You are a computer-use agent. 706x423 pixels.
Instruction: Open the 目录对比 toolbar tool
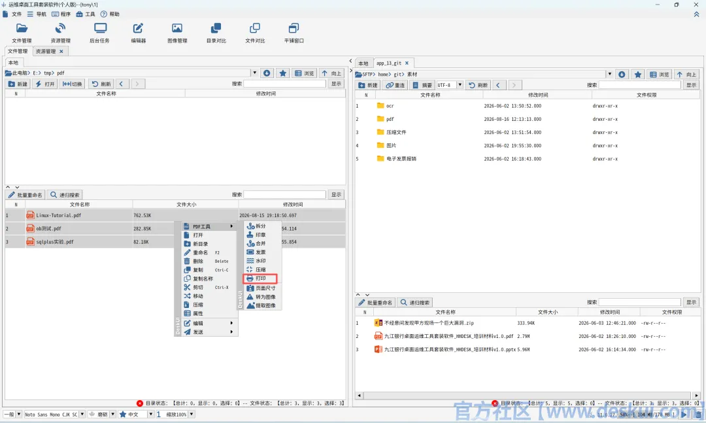pos(216,33)
